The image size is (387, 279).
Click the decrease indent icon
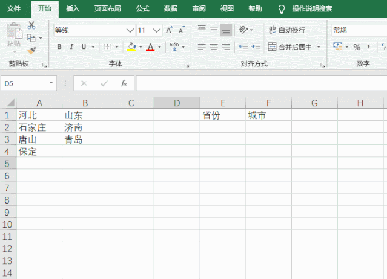click(x=243, y=46)
